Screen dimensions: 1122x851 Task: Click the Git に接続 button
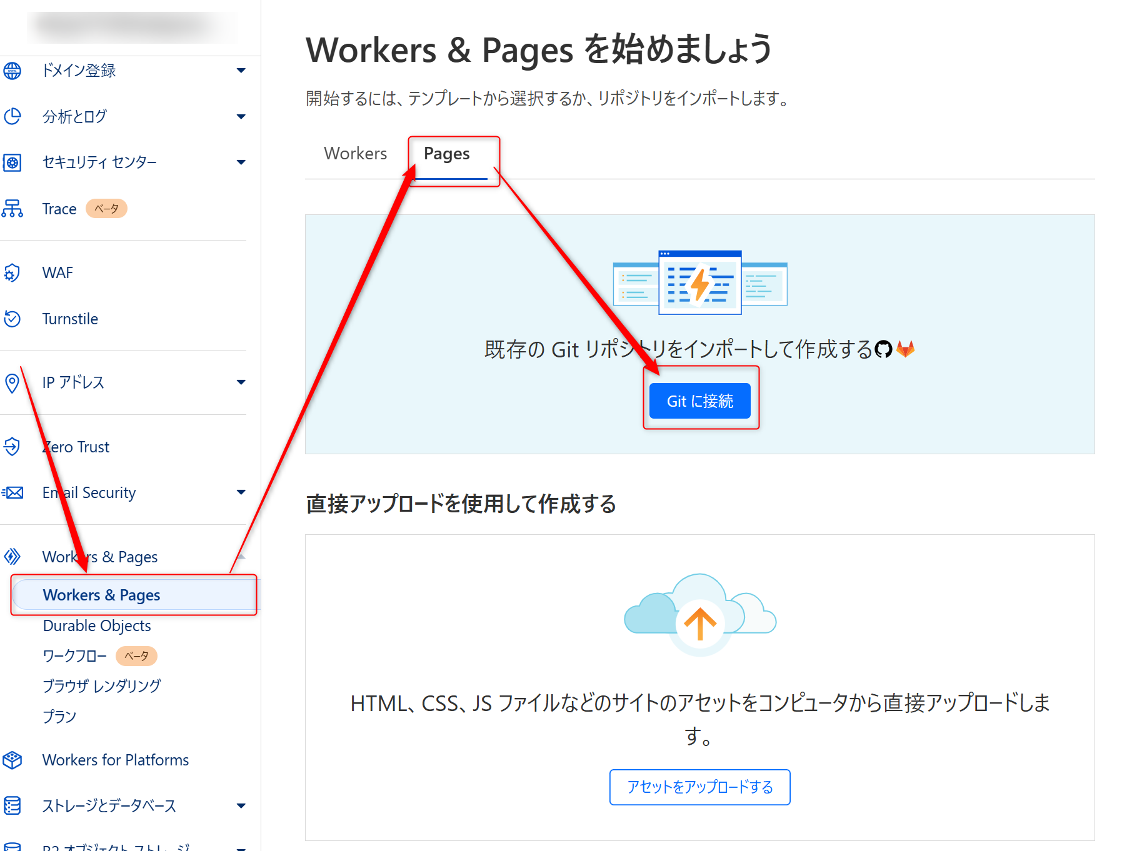(x=700, y=401)
